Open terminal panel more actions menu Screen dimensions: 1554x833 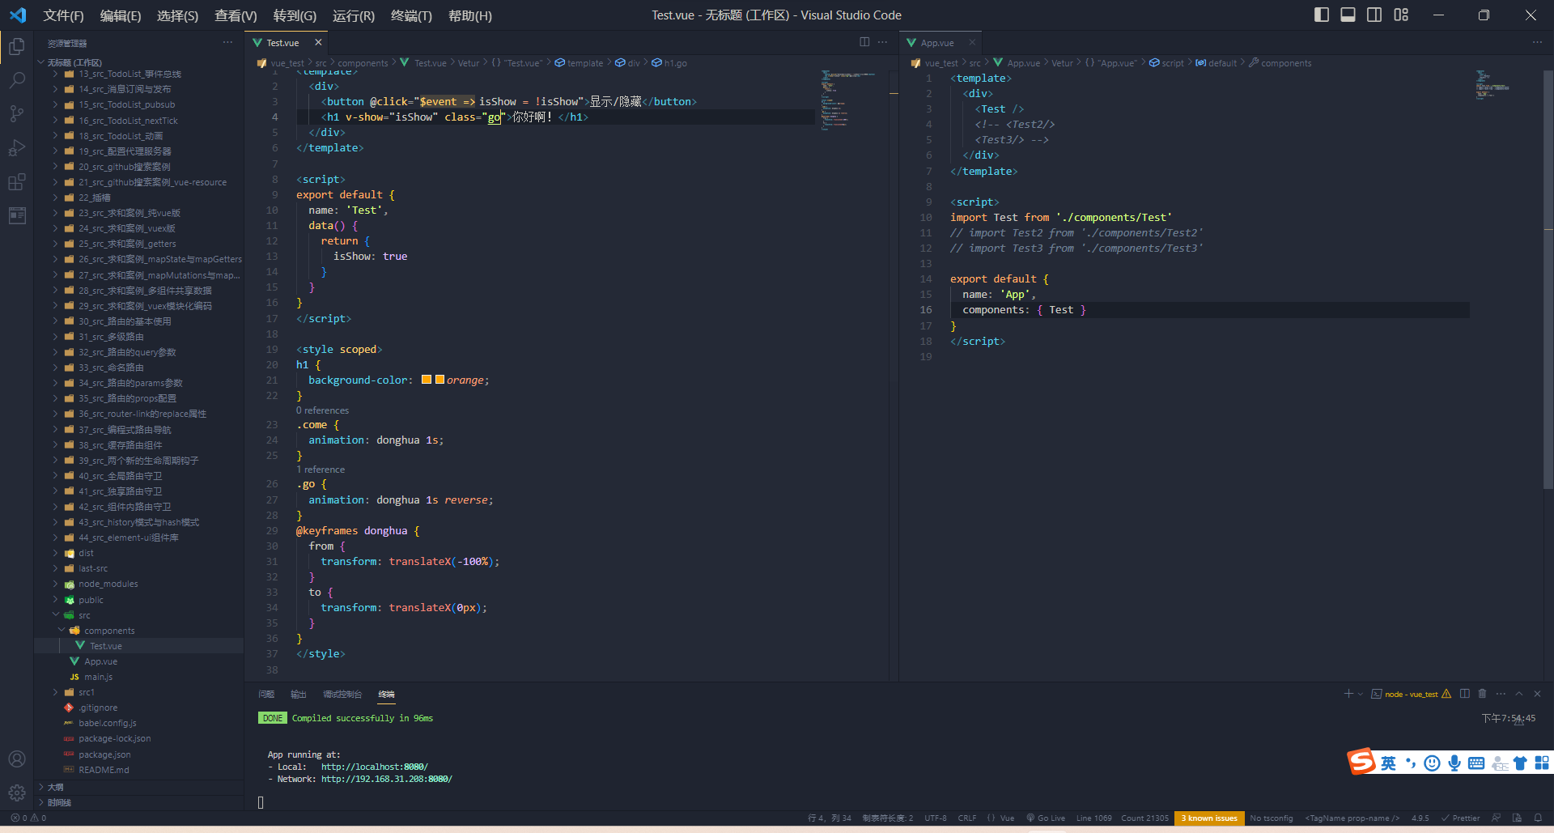click(1501, 694)
